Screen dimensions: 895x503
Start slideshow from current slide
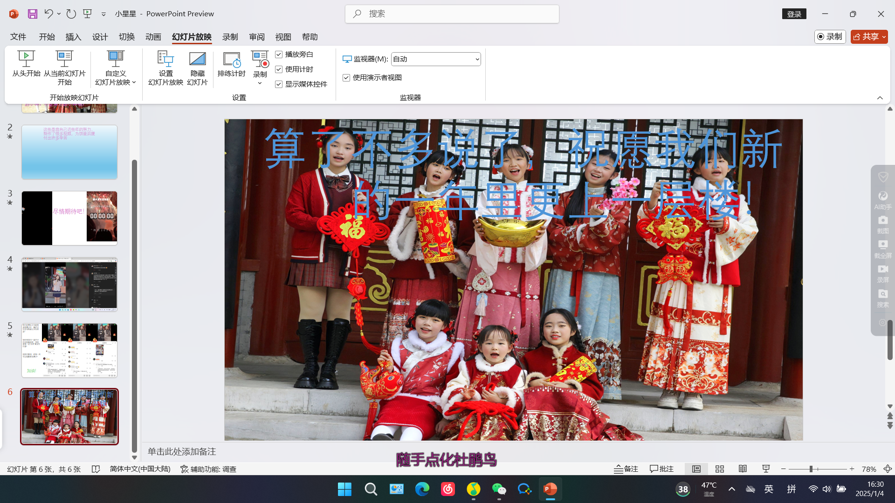64,59
